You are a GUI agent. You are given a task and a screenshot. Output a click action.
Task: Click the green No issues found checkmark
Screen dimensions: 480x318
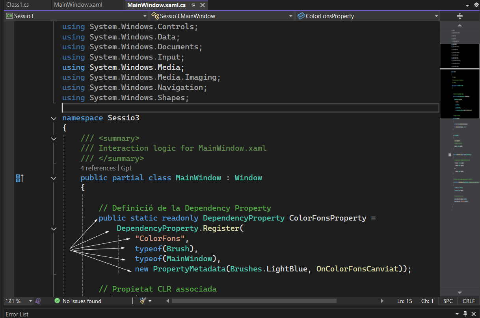(57, 301)
